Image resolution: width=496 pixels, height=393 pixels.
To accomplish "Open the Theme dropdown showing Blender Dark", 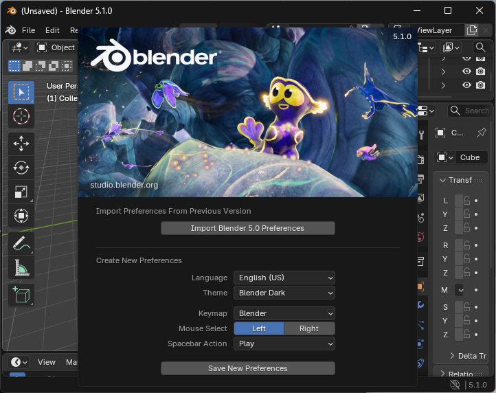I will [x=284, y=293].
